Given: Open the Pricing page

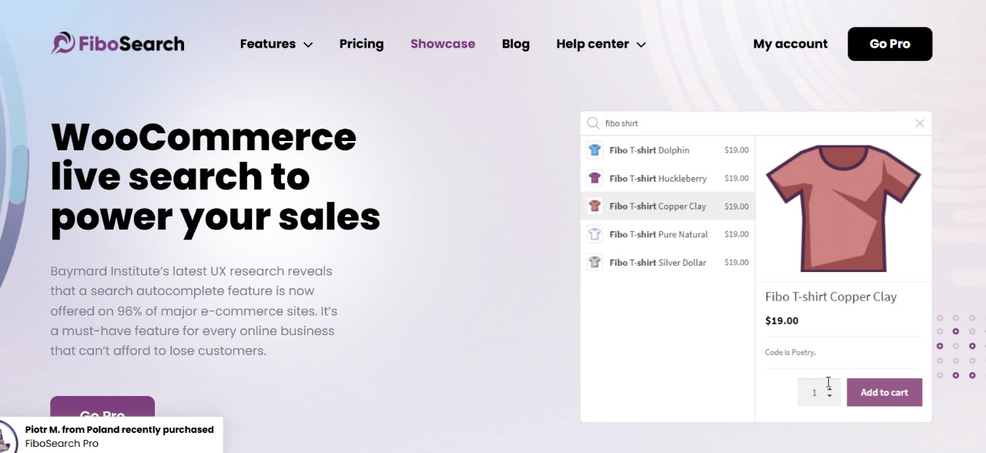Looking at the screenshot, I should 361,44.
